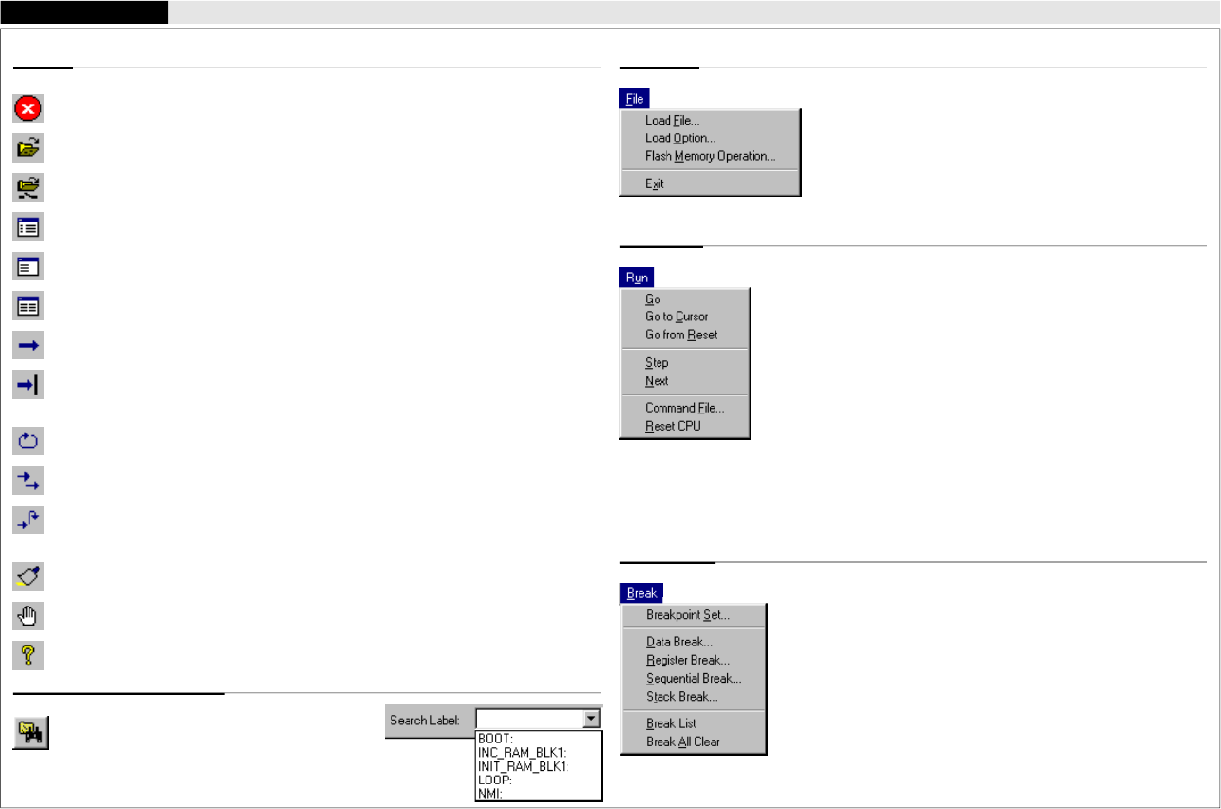The width and height of the screenshot is (1221, 809).
Task: Click the white hand toolbar icon
Action: pyautogui.click(x=29, y=616)
